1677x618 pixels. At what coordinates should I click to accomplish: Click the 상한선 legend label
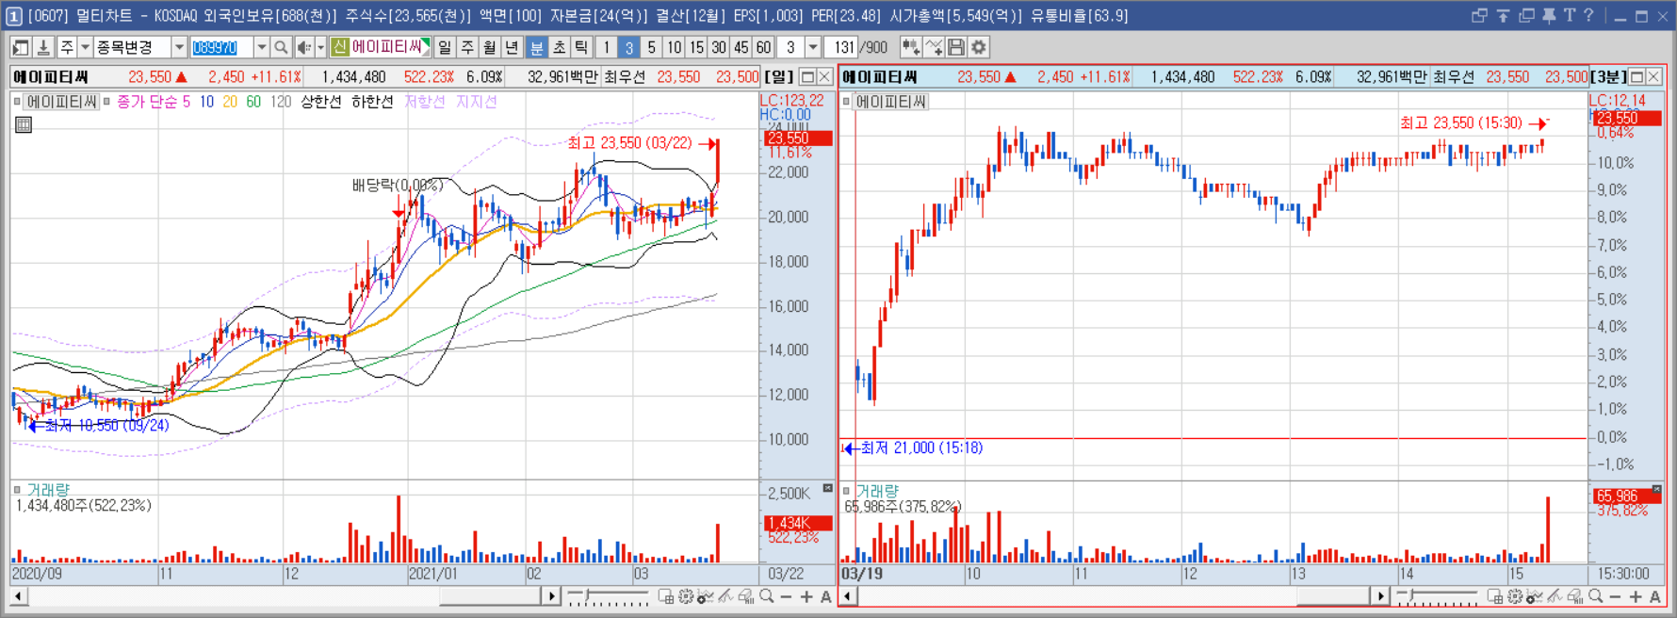pyautogui.click(x=321, y=102)
